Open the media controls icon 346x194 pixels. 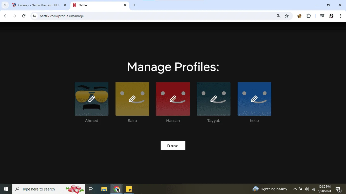coord(322,16)
